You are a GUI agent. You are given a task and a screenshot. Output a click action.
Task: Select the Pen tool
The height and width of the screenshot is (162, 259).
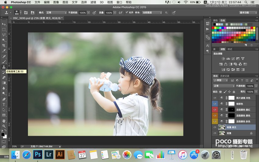pyautogui.click(x=4, y=99)
